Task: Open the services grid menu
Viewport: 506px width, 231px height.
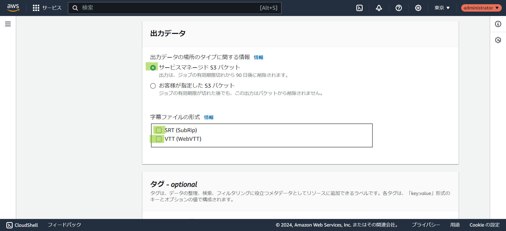Action: (x=36, y=8)
